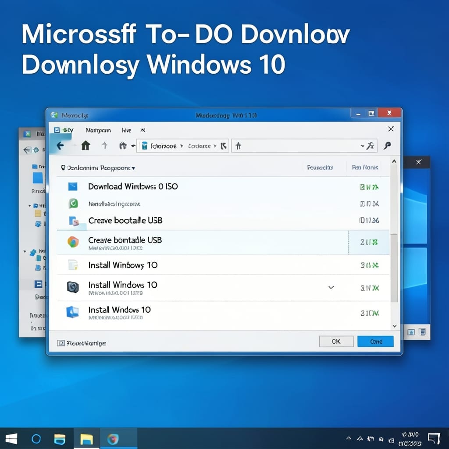
Task: Open the "S2Y" menu with the blue box icon
Action: click(64, 130)
